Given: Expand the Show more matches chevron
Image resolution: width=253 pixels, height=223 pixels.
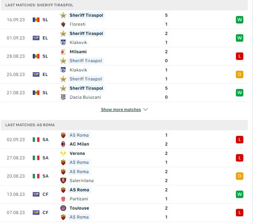Looking at the screenshot, I should click(x=145, y=109).
